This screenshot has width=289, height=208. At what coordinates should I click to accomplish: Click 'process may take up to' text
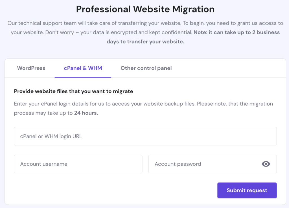[x=43, y=113]
